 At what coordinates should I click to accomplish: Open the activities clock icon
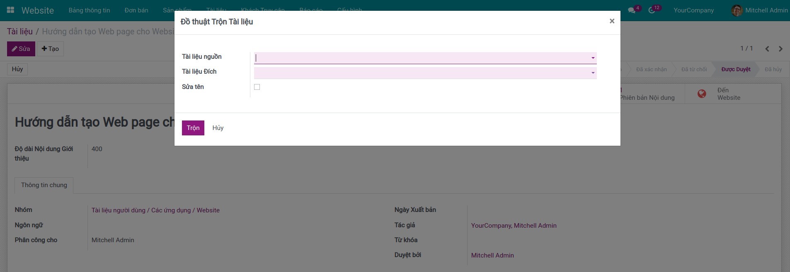click(652, 10)
